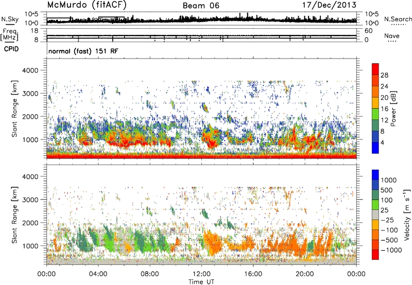Click the '04:00' time axis label
This screenshot has height=285, width=412.
(x=98, y=274)
